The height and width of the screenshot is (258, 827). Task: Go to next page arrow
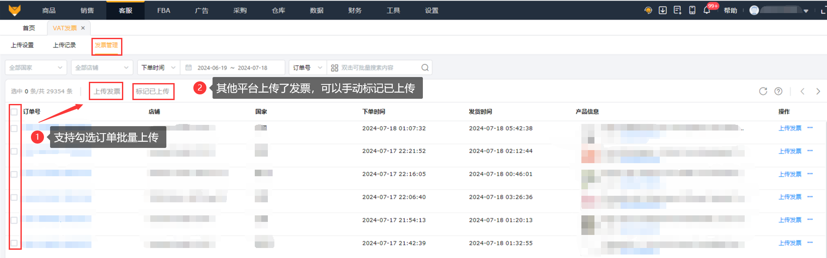(x=818, y=91)
